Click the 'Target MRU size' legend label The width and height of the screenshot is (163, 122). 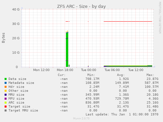click(23, 110)
